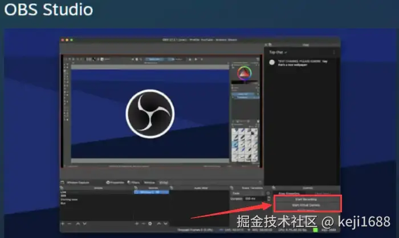
Task: Add a new scene with the plus icon
Action: click(63, 224)
